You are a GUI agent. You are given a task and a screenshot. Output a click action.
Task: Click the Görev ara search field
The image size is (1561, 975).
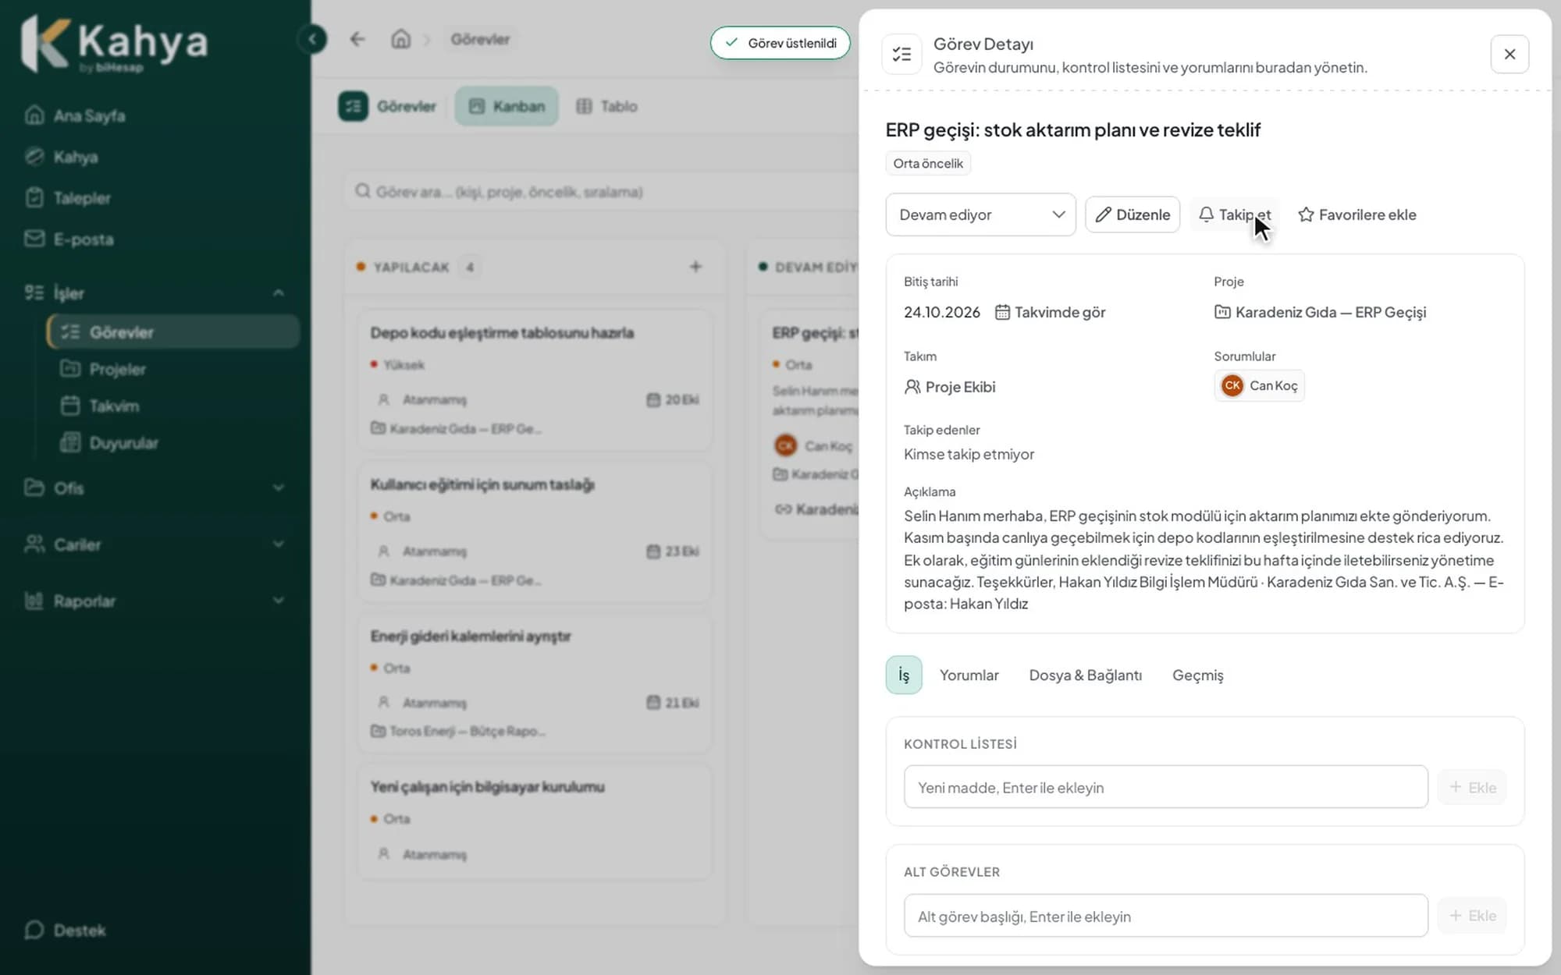[x=601, y=192]
